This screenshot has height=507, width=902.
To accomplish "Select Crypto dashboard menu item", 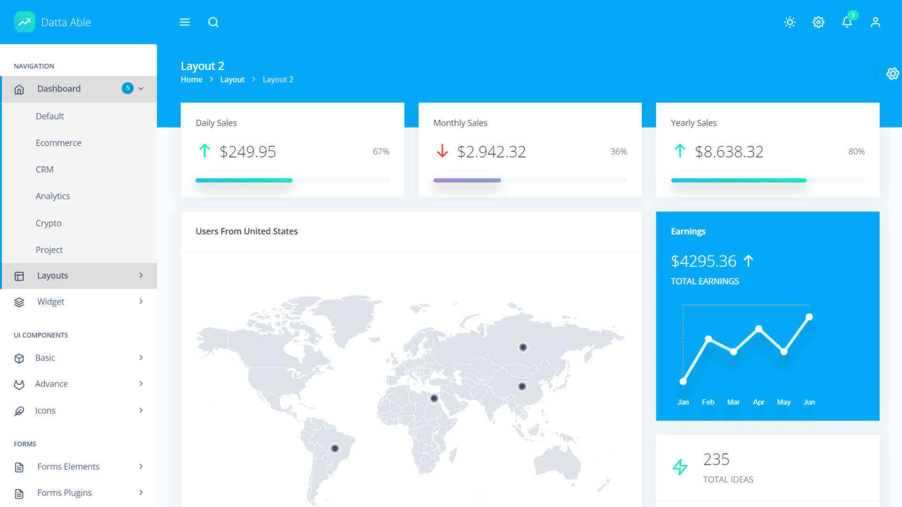I will tap(48, 223).
